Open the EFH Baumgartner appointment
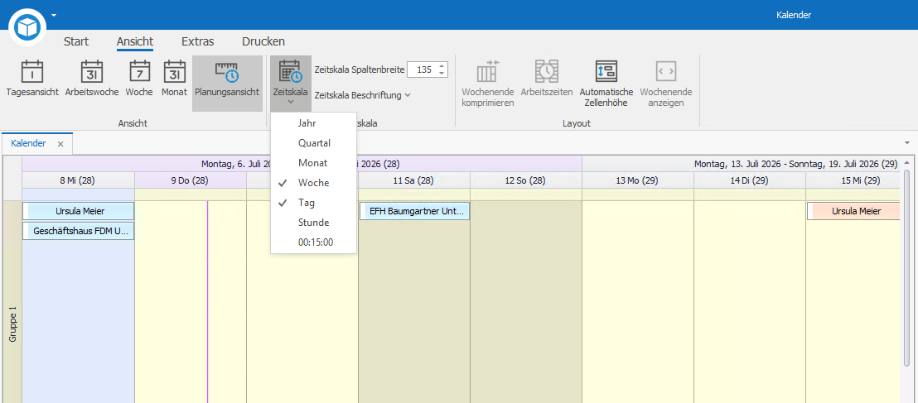 point(415,210)
